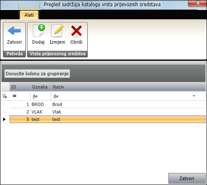Open the Oznaka filter Aa operator
Image resolution: width=207 pixels, height=185 pixels.
tap(35, 96)
